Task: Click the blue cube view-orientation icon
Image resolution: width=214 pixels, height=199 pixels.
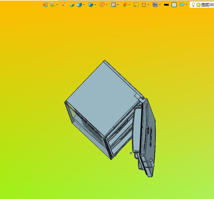Action: tap(91, 5)
